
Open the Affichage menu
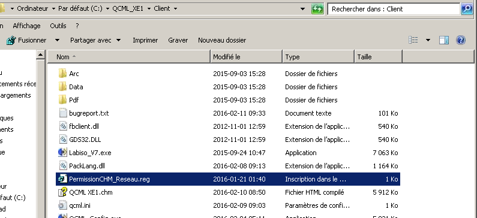pos(26,26)
